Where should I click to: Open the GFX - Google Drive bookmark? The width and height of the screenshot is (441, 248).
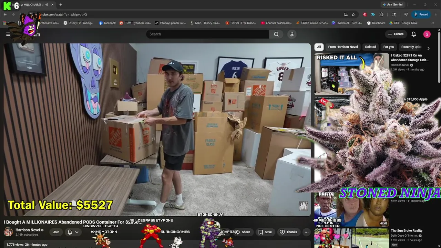(x=403, y=23)
